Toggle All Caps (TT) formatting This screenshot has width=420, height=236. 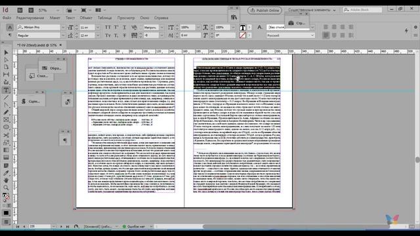click(108, 28)
